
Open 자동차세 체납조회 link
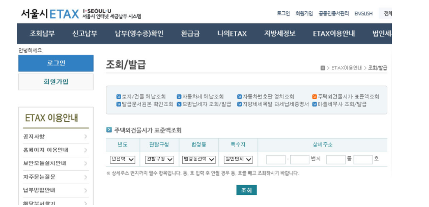click(203, 96)
